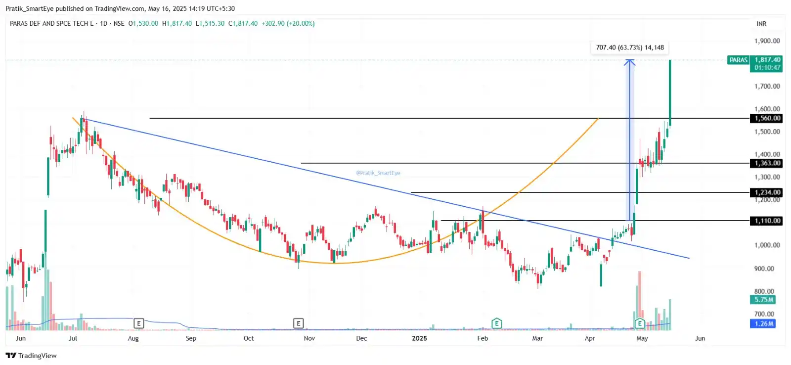Open the earnings marker between Aug and Sep
791x365 pixels.
coord(139,323)
